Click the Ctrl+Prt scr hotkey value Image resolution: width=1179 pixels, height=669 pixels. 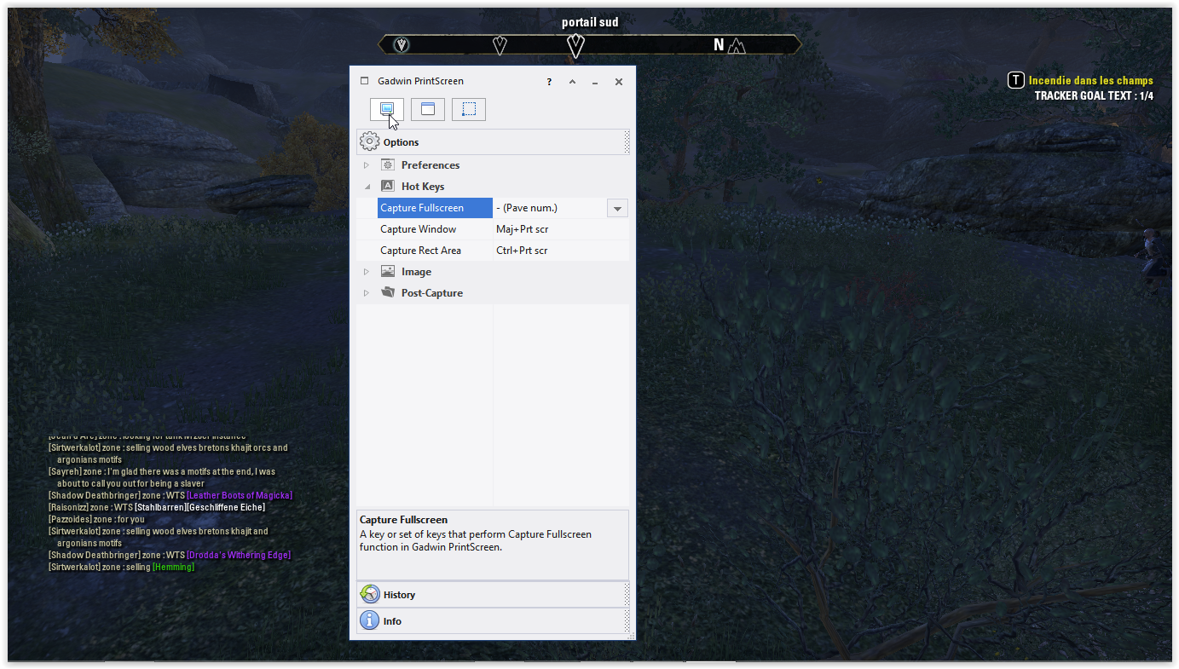point(522,251)
